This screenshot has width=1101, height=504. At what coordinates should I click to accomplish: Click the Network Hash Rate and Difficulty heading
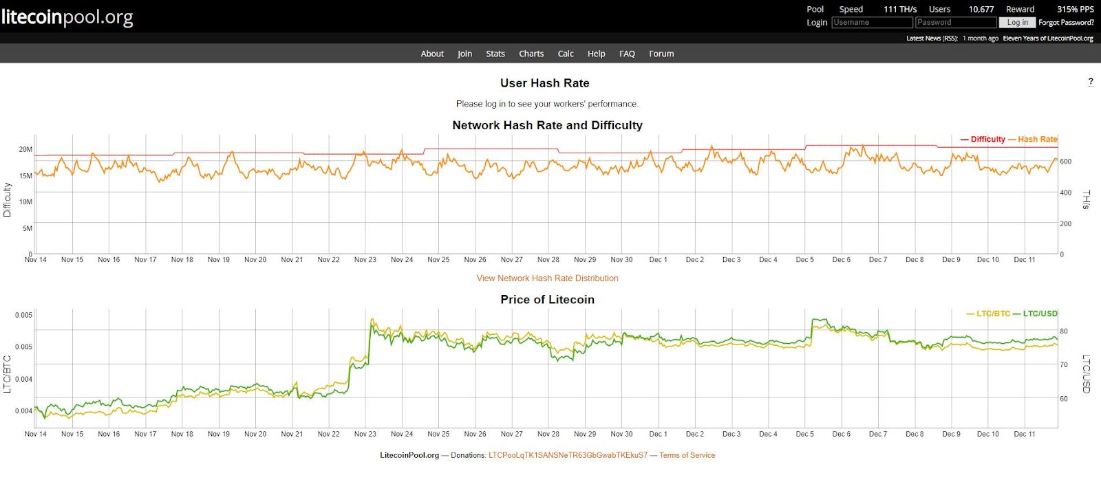click(547, 125)
